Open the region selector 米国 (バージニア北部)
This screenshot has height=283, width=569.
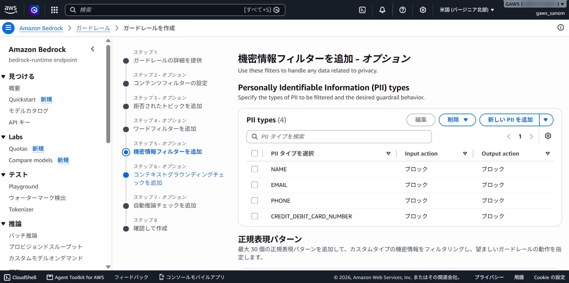point(467,10)
